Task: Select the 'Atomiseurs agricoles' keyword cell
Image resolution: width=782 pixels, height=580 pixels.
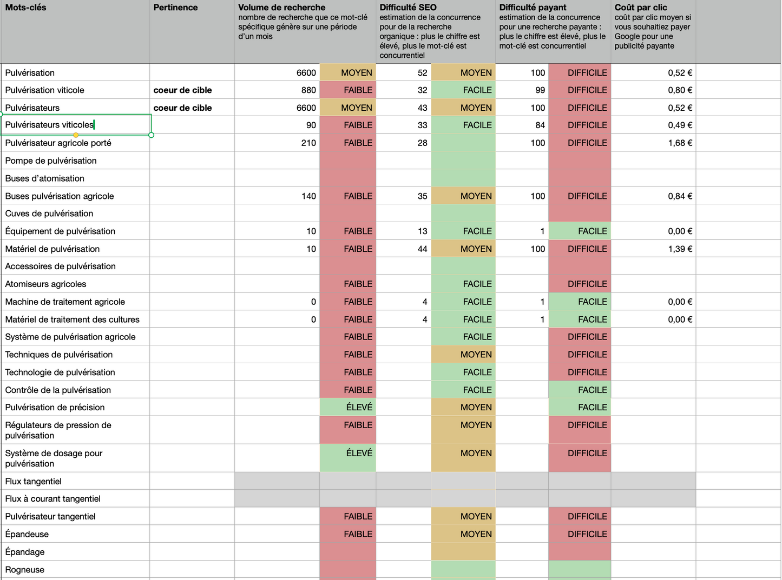Action: [75, 284]
